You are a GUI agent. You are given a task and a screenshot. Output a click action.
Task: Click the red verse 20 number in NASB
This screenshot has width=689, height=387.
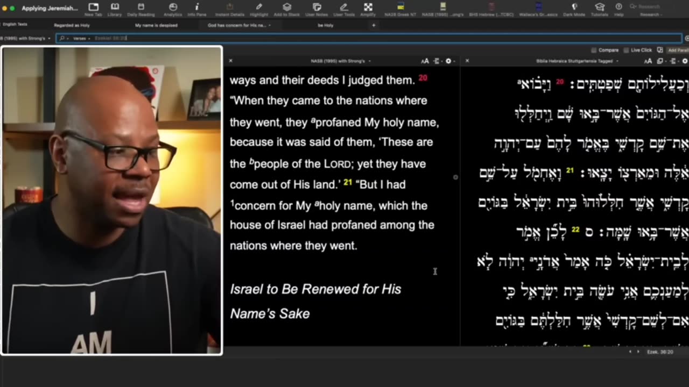pos(423,78)
